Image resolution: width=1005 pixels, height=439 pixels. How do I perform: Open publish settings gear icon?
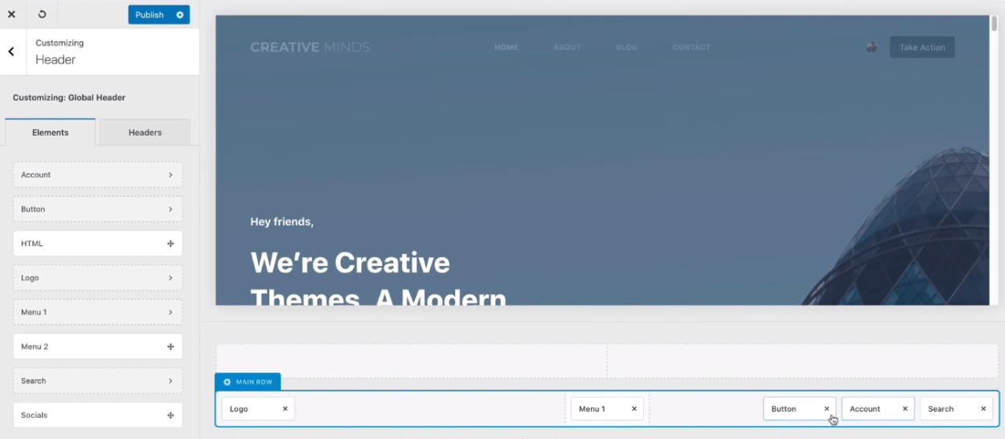tap(180, 14)
